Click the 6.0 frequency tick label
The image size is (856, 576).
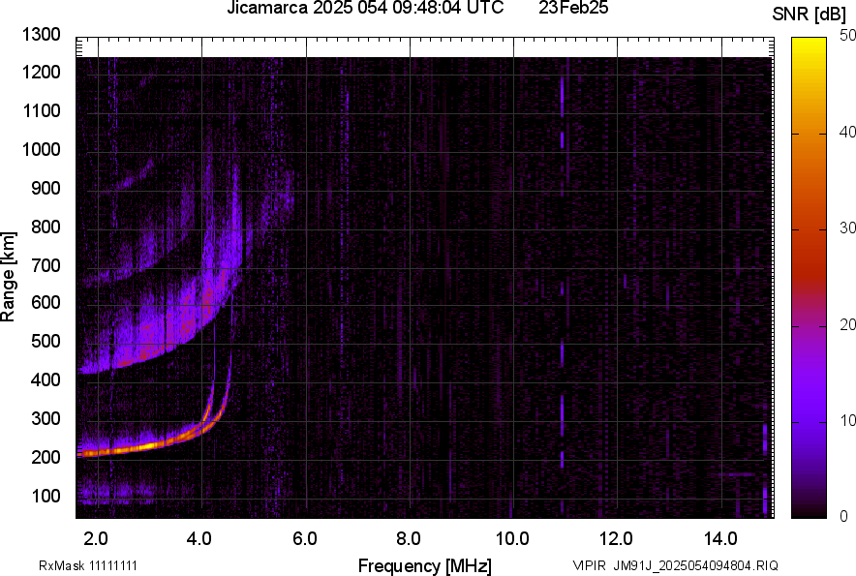[304, 539]
